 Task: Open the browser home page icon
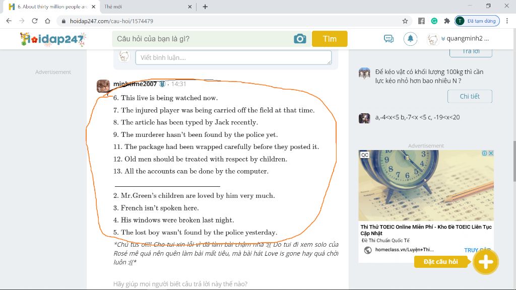48,21
